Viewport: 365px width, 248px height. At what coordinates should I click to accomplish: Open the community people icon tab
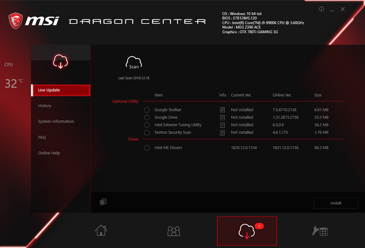click(x=174, y=231)
